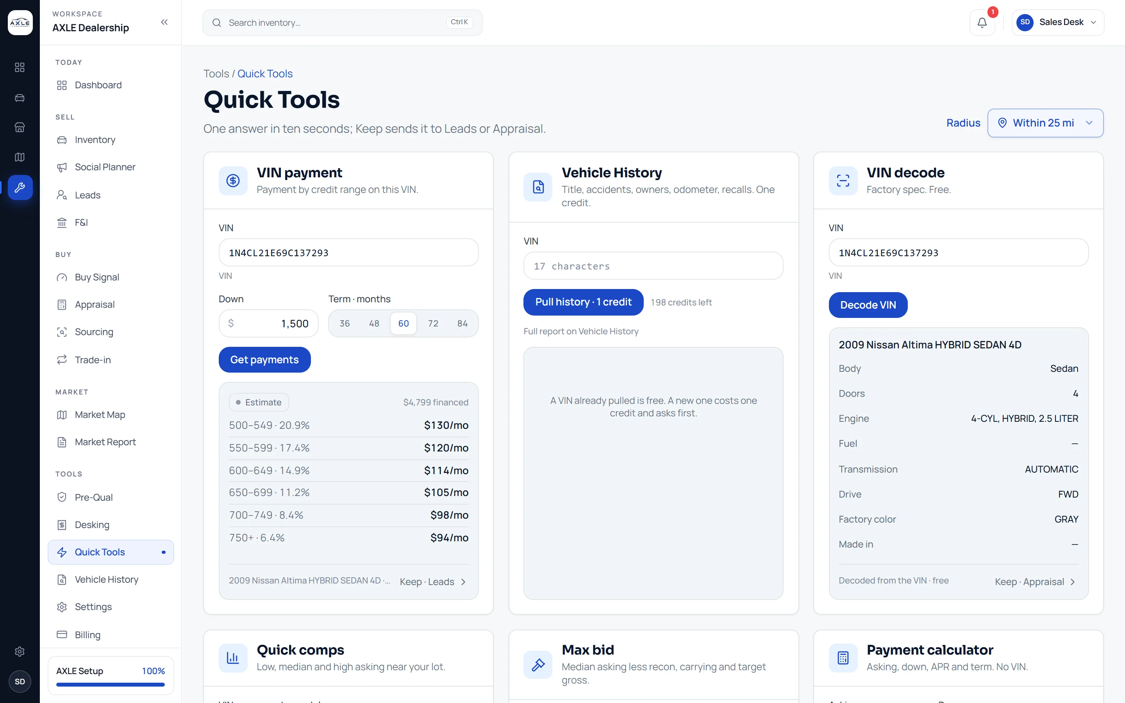Select the wrench tools rail icon
The width and height of the screenshot is (1125, 703).
point(20,187)
